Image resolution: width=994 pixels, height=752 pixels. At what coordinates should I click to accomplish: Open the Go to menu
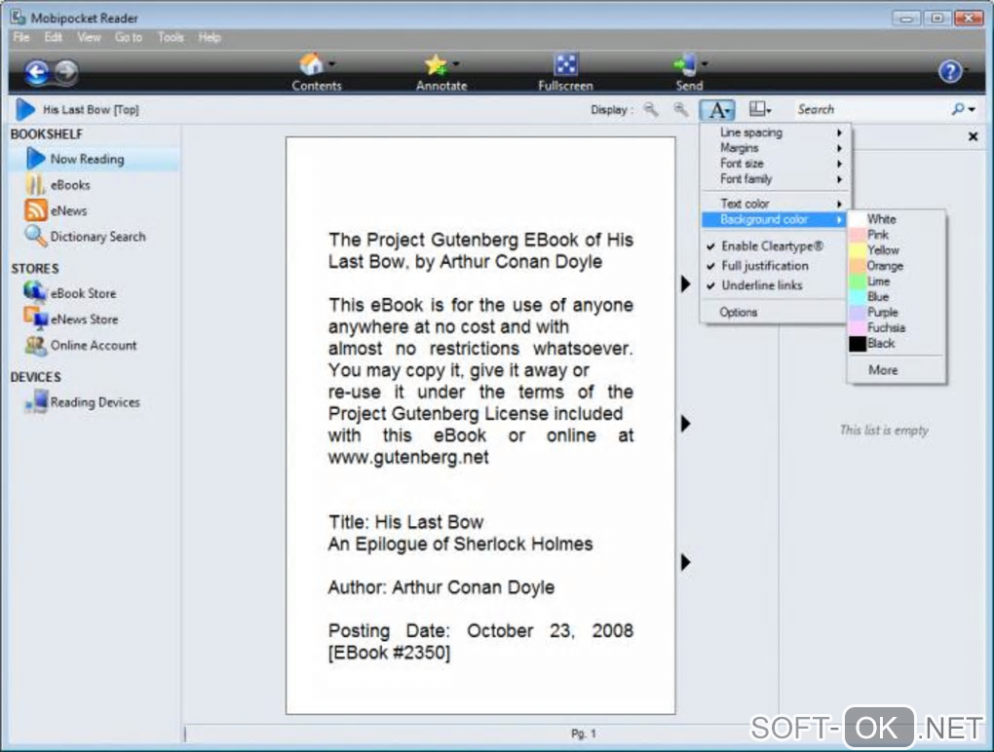coord(129,37)
